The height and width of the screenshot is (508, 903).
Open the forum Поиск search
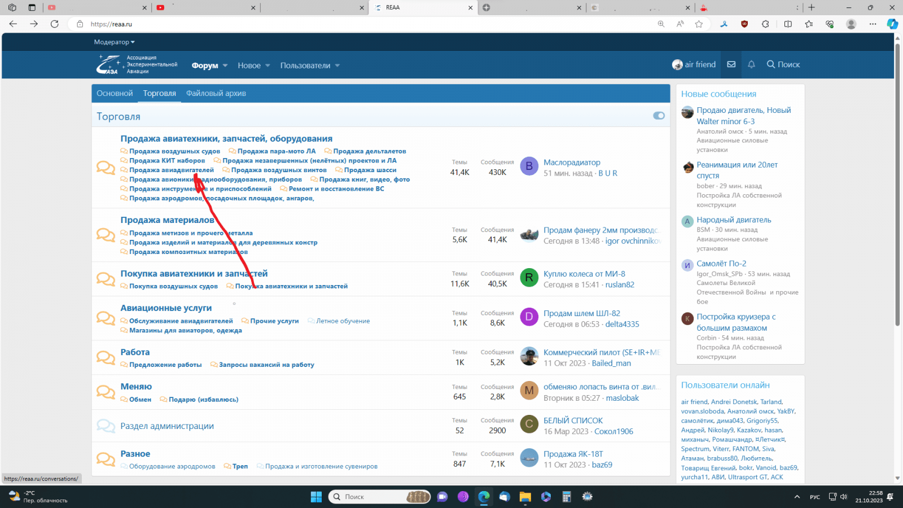coord(783,64)
